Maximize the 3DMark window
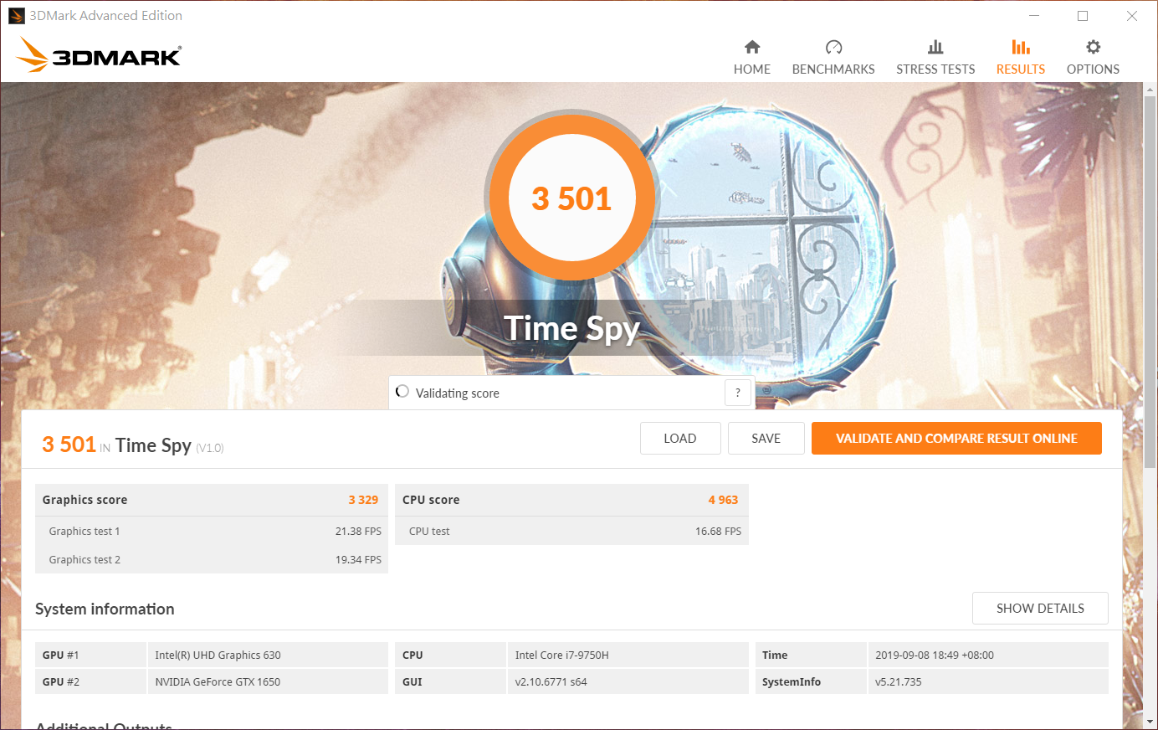 tap(1083, 16)
